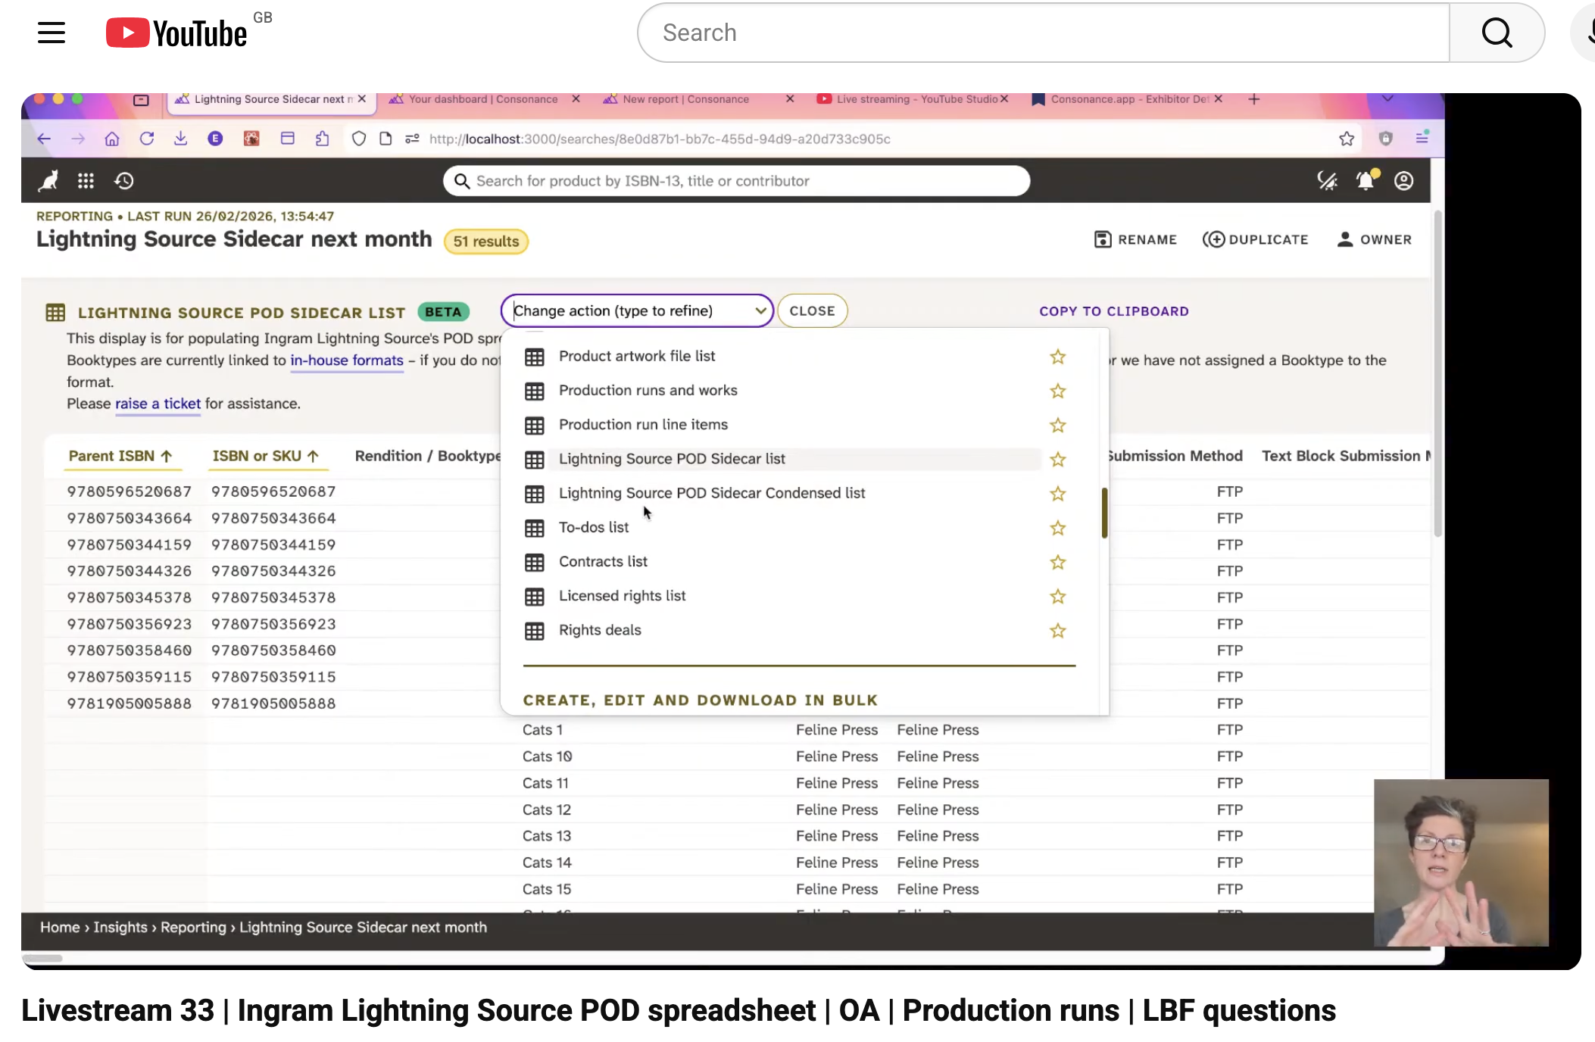1595x1042 pixels.
Task: Select Lightning Source POD Sidecar list option
Action: pos(672,459)
